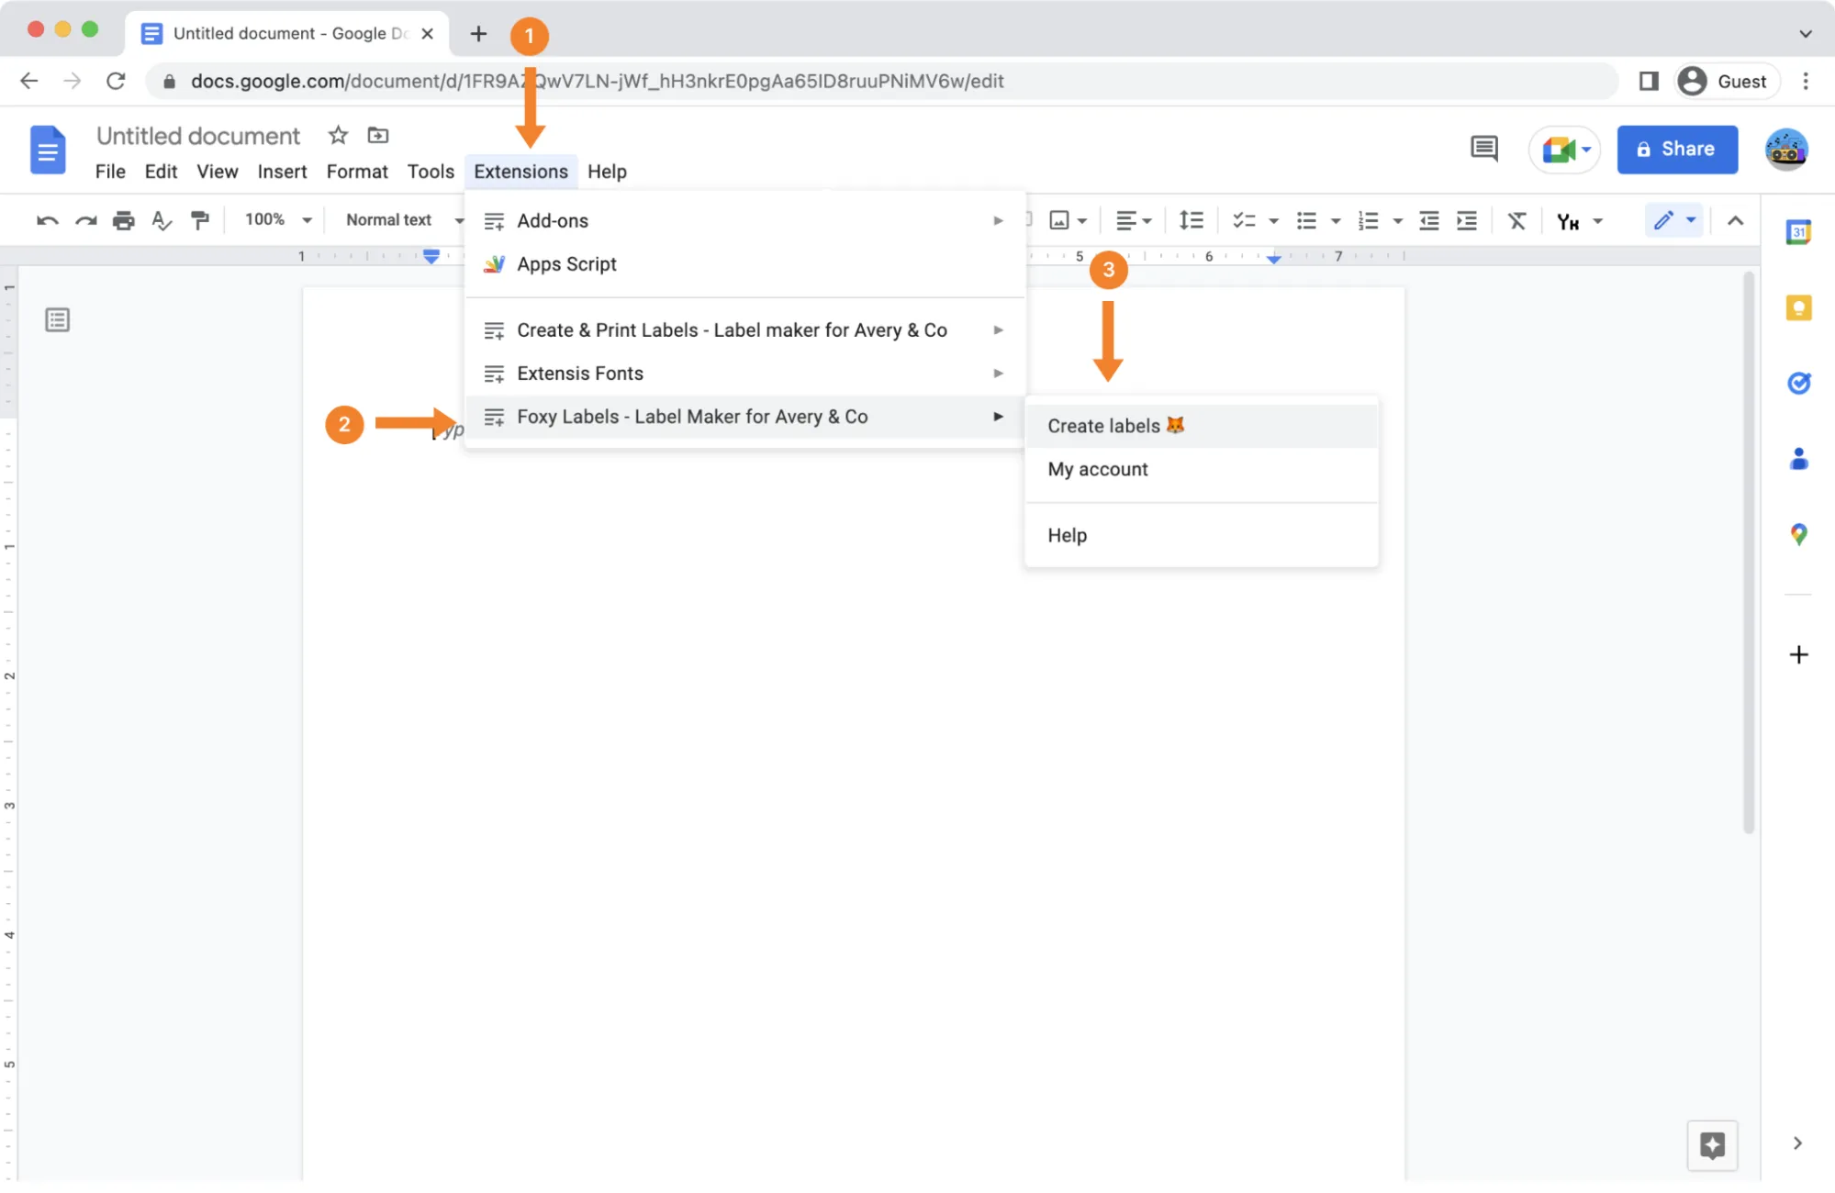Open Extensis Fonts submenu
This screenshot has height=1193, width=1835.
(x=744, y=374)
